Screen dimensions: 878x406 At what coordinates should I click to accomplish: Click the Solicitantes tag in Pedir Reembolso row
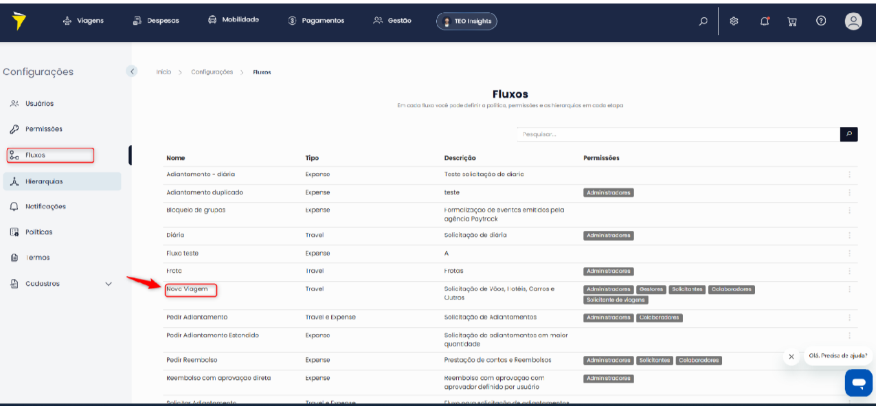(655, 360)
